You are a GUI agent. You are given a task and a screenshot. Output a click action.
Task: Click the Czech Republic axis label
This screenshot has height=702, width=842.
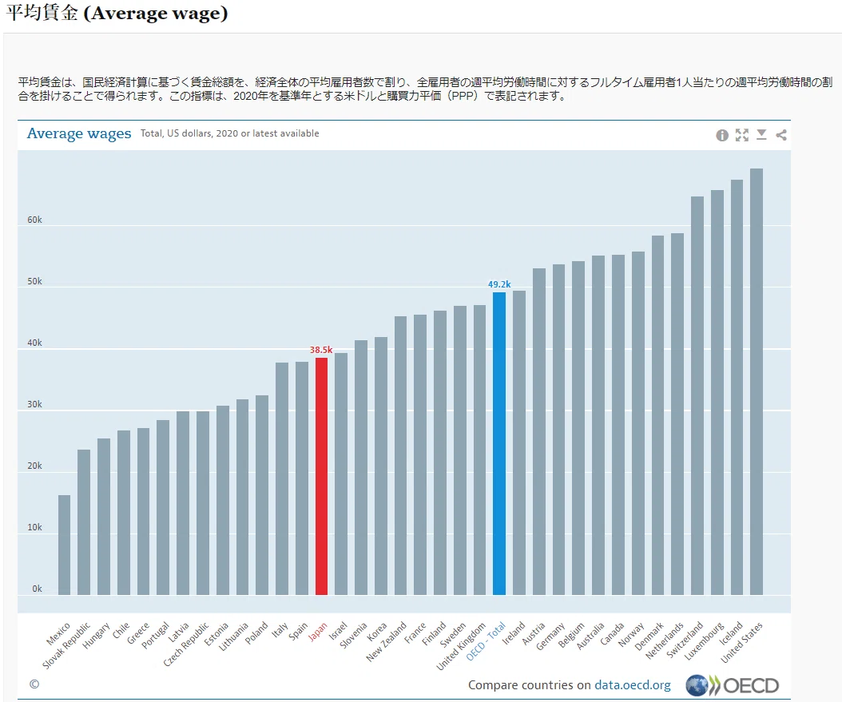186,644
